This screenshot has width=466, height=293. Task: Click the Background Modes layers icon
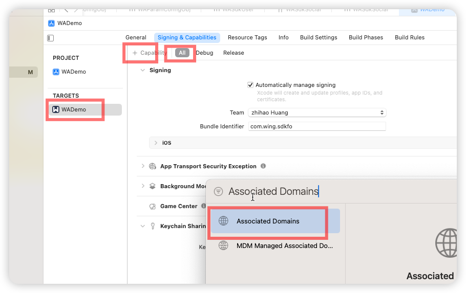(x=153, y=186)
